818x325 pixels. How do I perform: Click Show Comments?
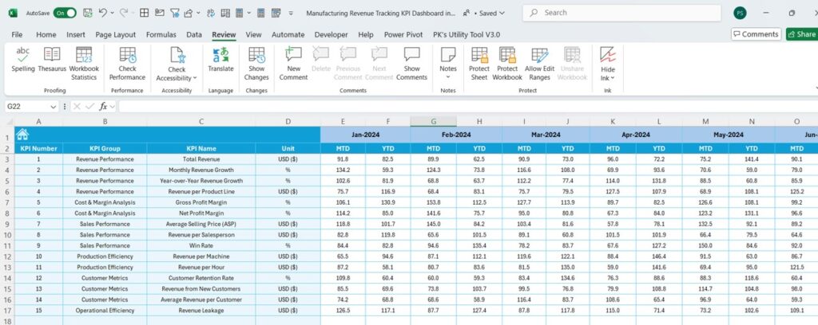point(411,64)
